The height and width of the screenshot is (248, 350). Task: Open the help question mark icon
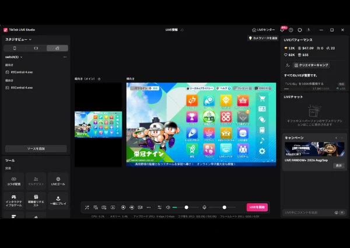(x=291, y=30)
